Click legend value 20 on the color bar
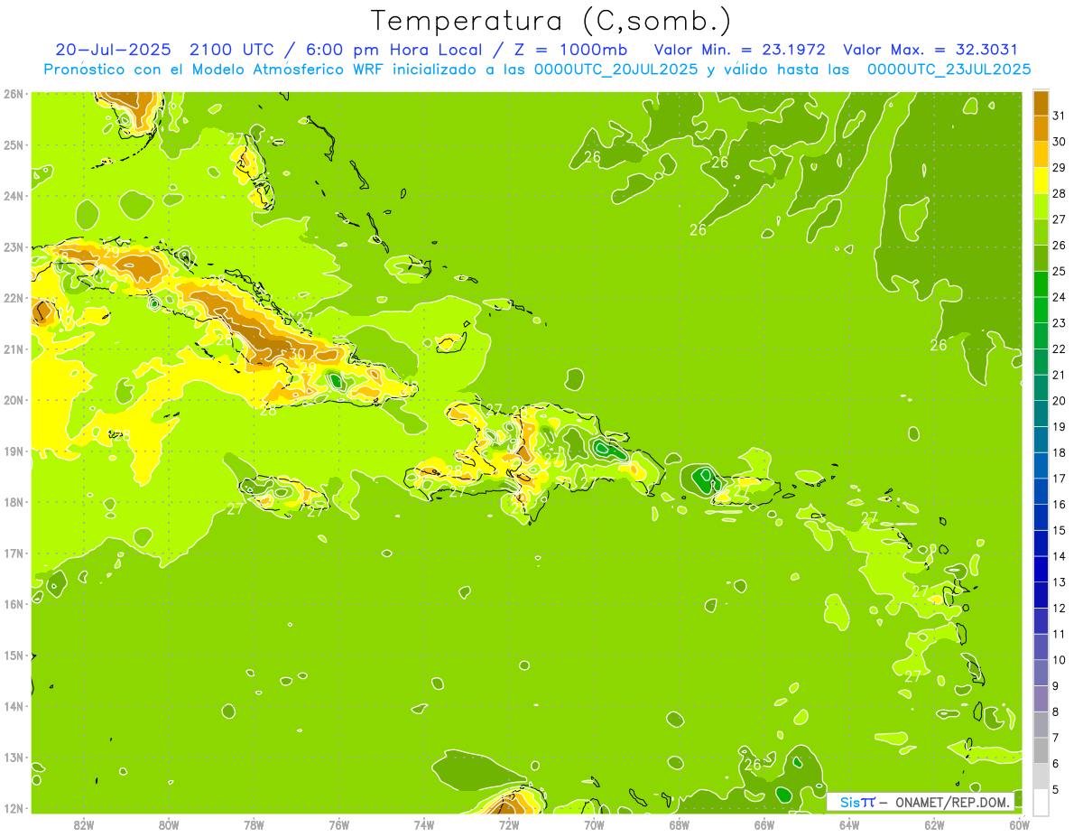1083x837 pixels. 1059,401
